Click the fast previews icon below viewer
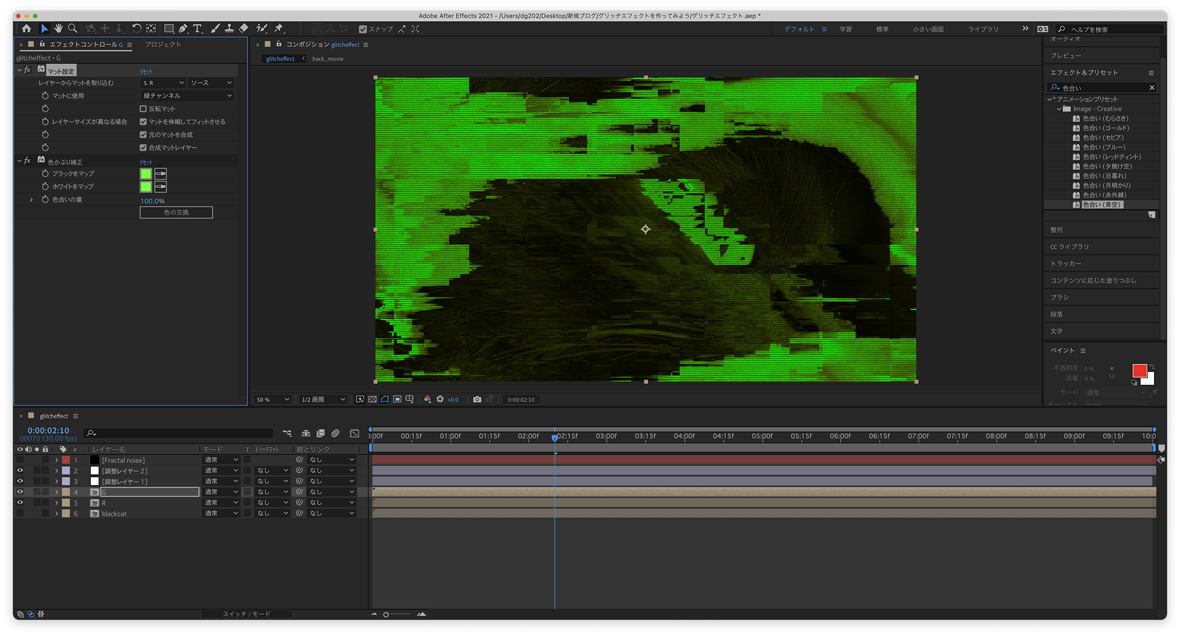1180x635 pixels. [x=360, y=399]
